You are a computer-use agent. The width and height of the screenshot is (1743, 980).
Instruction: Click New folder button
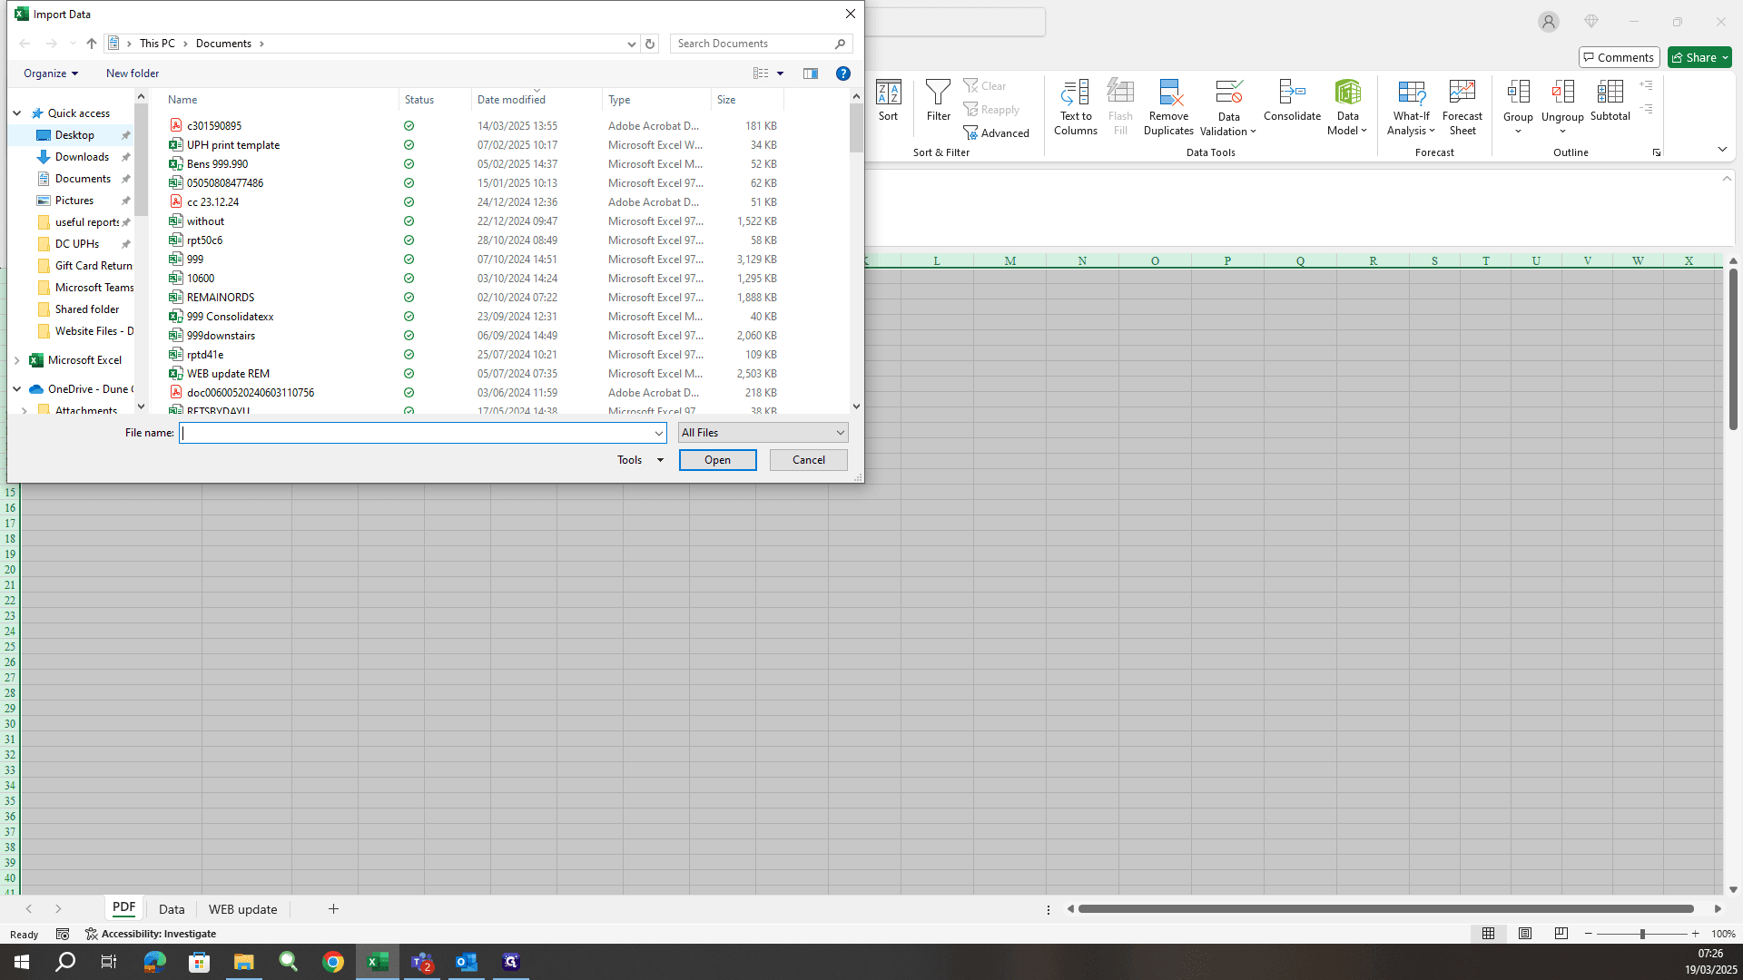click(x=133, y=73)
